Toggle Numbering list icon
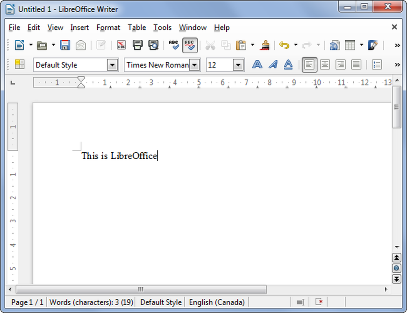 click(x=376, y=64)
